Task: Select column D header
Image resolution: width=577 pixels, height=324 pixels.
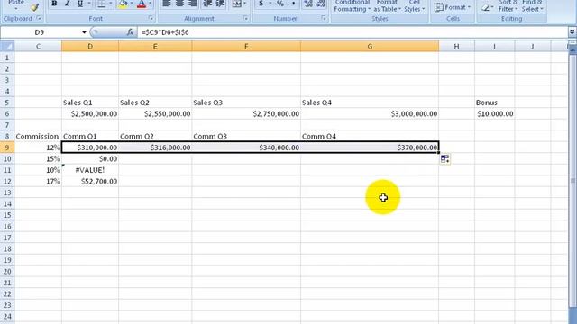Action: coord(90,46)
